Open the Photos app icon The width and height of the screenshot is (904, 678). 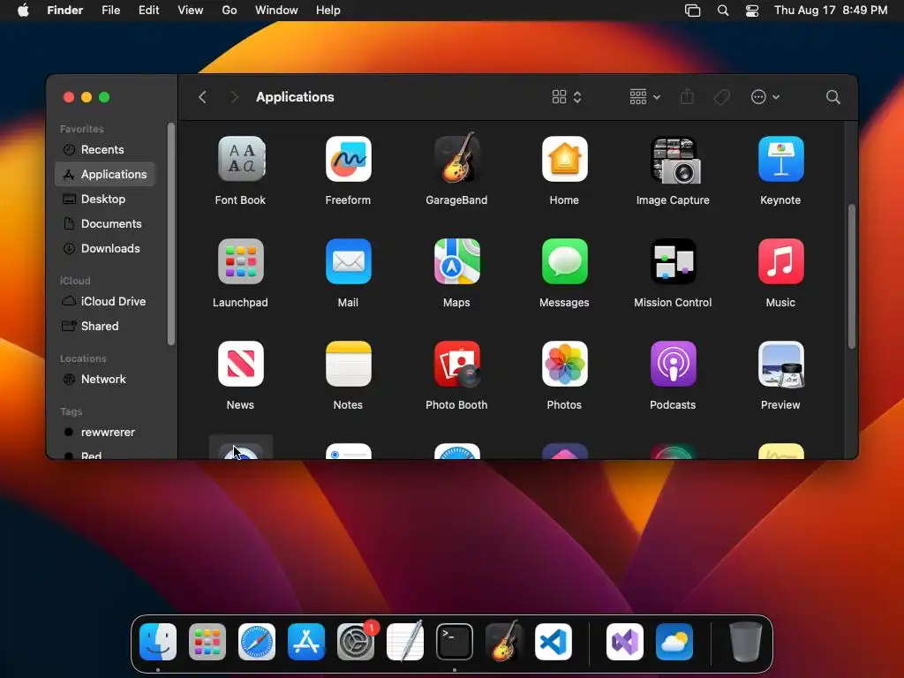[564, 364]
